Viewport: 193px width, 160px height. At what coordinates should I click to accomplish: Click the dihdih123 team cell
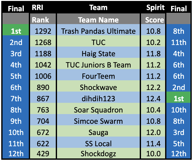98,99
